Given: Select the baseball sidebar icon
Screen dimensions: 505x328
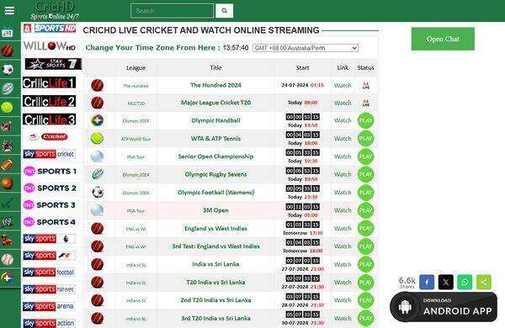Looking at the screenshot, I should click(7, 259).
